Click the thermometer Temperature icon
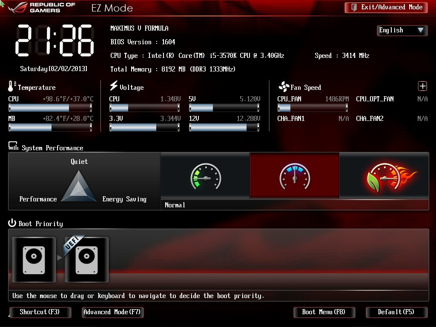436x327 pixels. pyautogui.click(x=12, y=86)
